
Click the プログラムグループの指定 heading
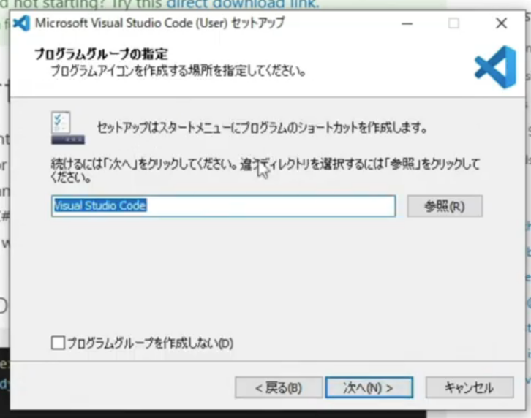(x=101, y=55)
